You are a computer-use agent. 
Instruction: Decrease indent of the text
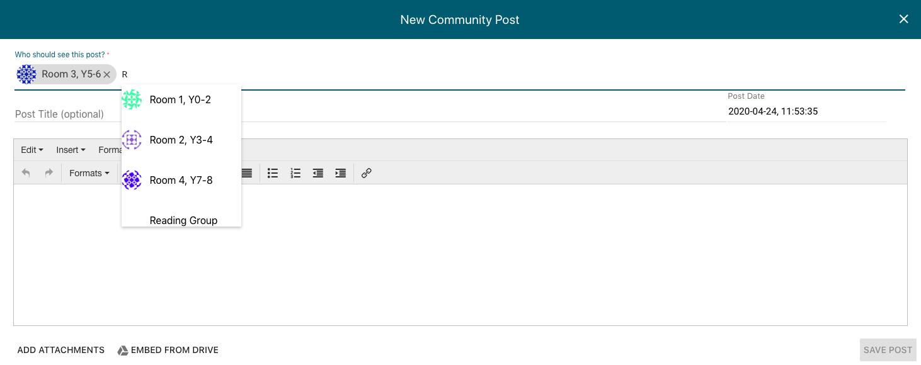coord(318,173)
